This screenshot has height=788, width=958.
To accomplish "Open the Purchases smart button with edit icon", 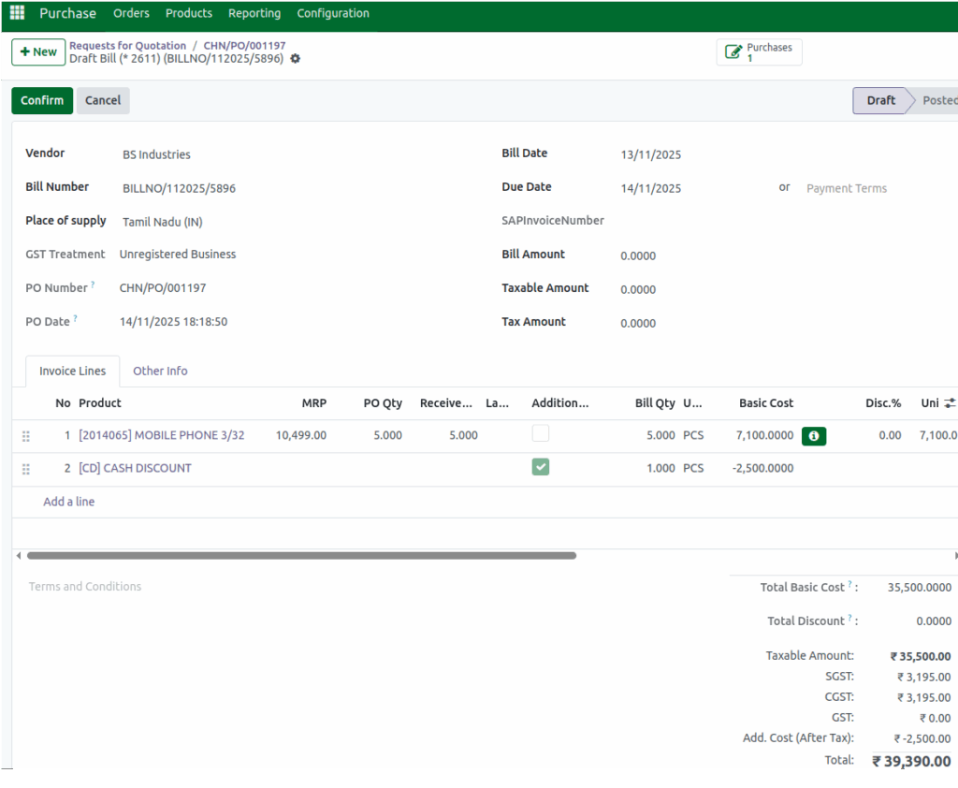I will click(x=759, y=51).
